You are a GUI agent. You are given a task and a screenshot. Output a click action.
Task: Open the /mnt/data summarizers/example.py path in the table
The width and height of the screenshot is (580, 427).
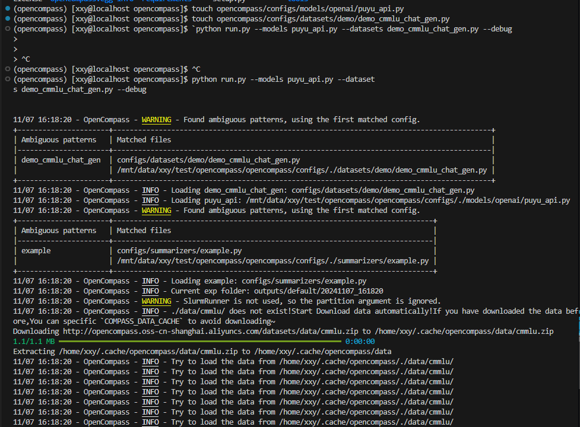[x=273, y=261]
